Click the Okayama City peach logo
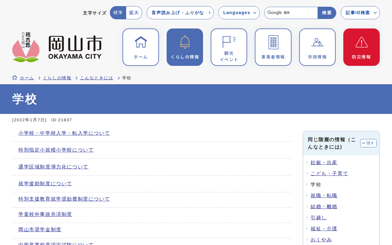 click(26, 47)
